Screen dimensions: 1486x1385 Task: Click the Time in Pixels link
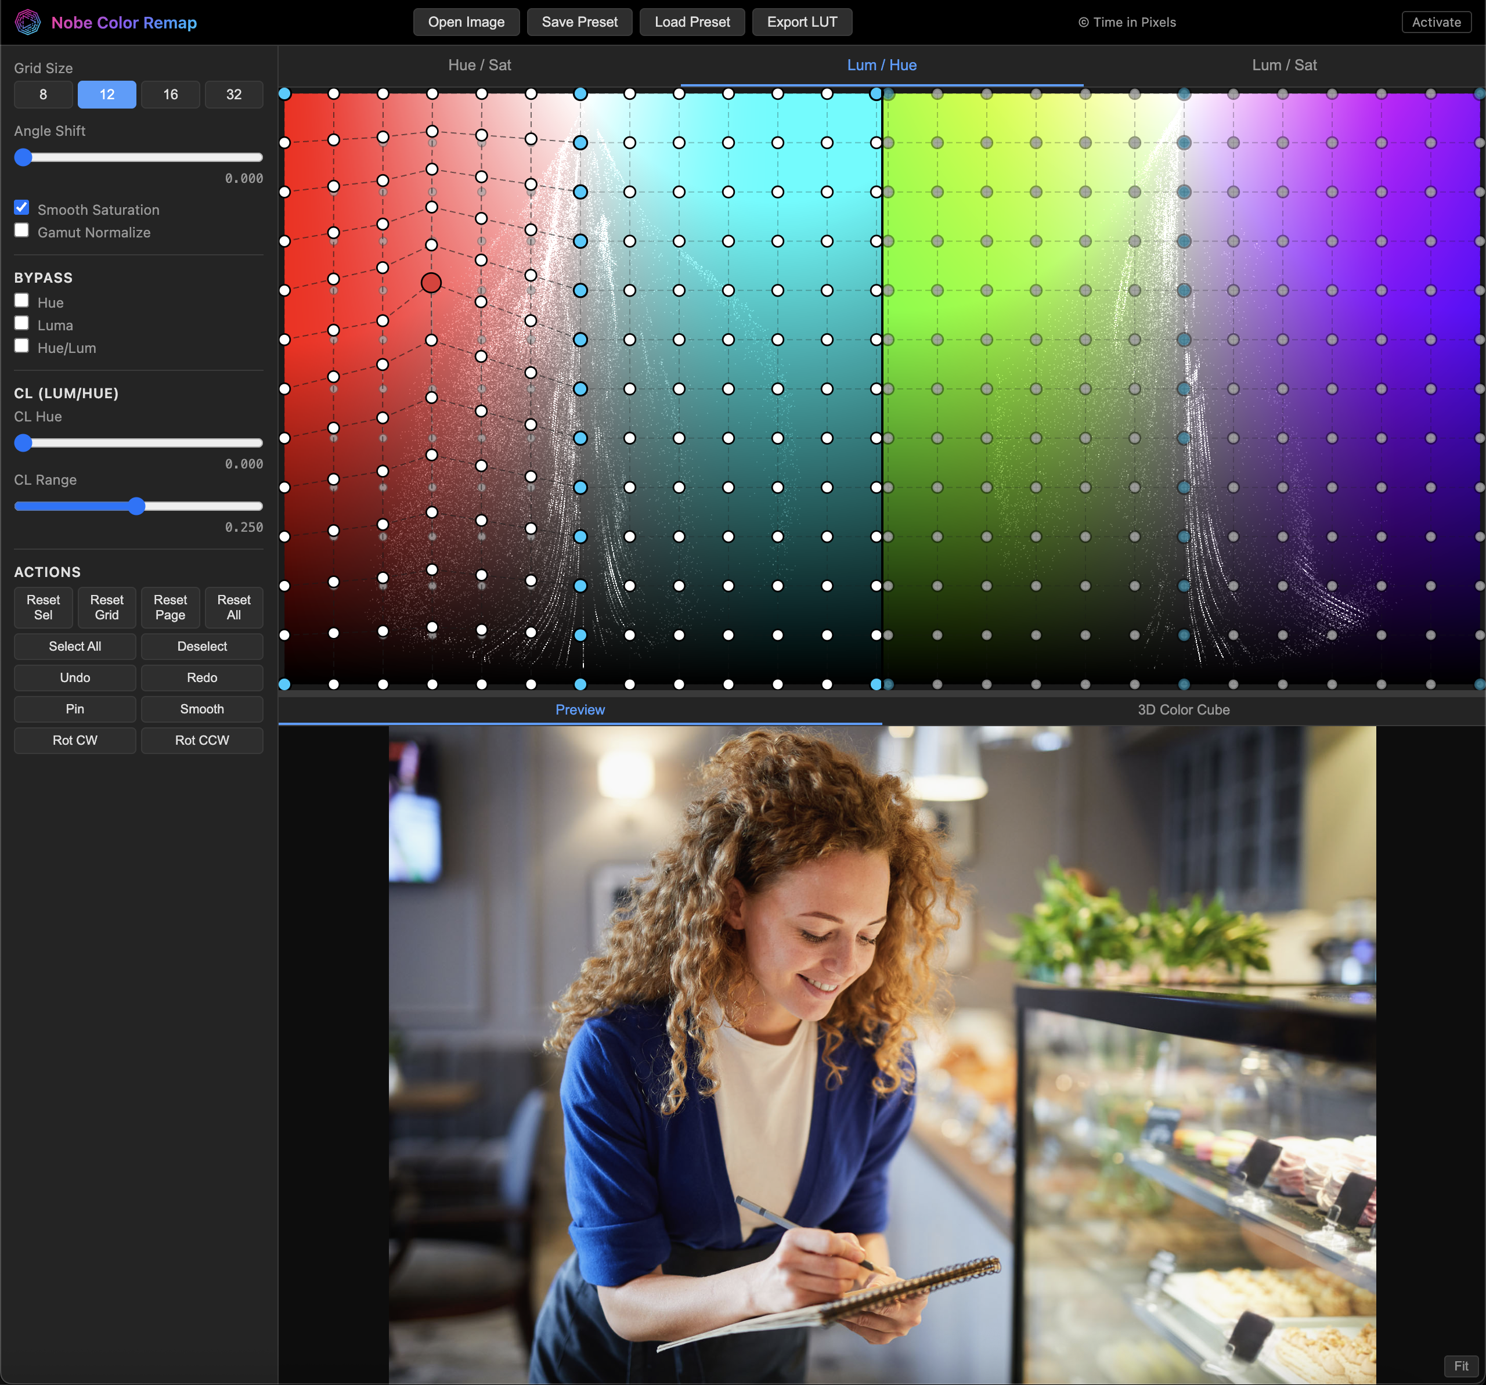[1127, 21]
